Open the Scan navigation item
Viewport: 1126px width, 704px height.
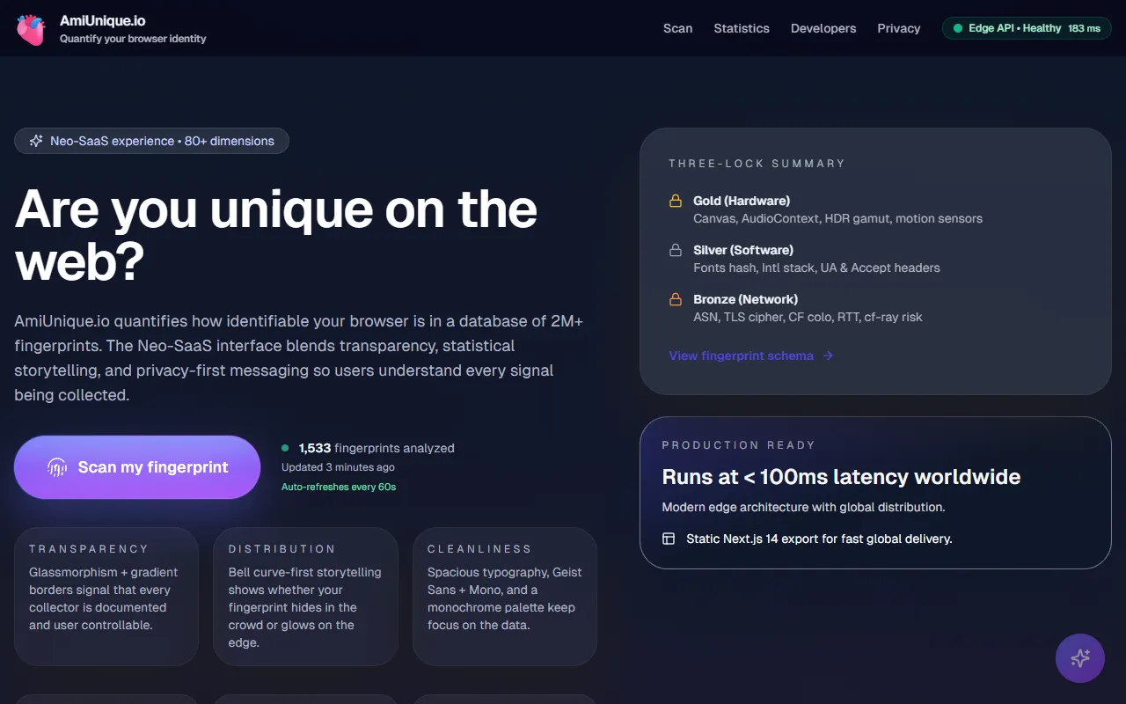coord(677,28)
